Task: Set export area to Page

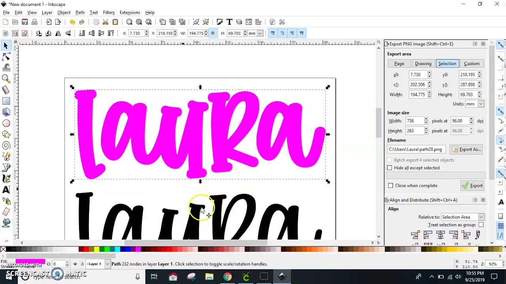Action: (399, 64)
